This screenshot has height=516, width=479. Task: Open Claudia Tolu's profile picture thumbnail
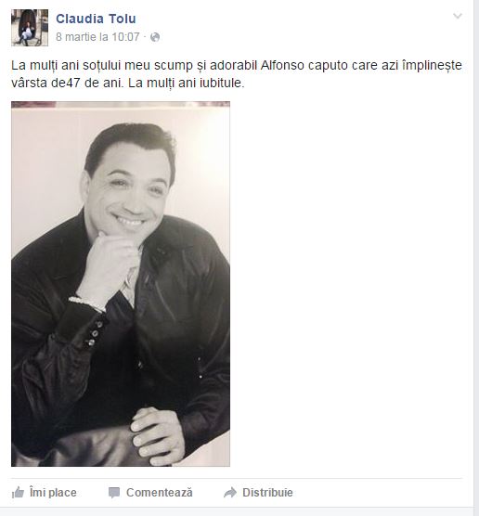click(30, 28)
